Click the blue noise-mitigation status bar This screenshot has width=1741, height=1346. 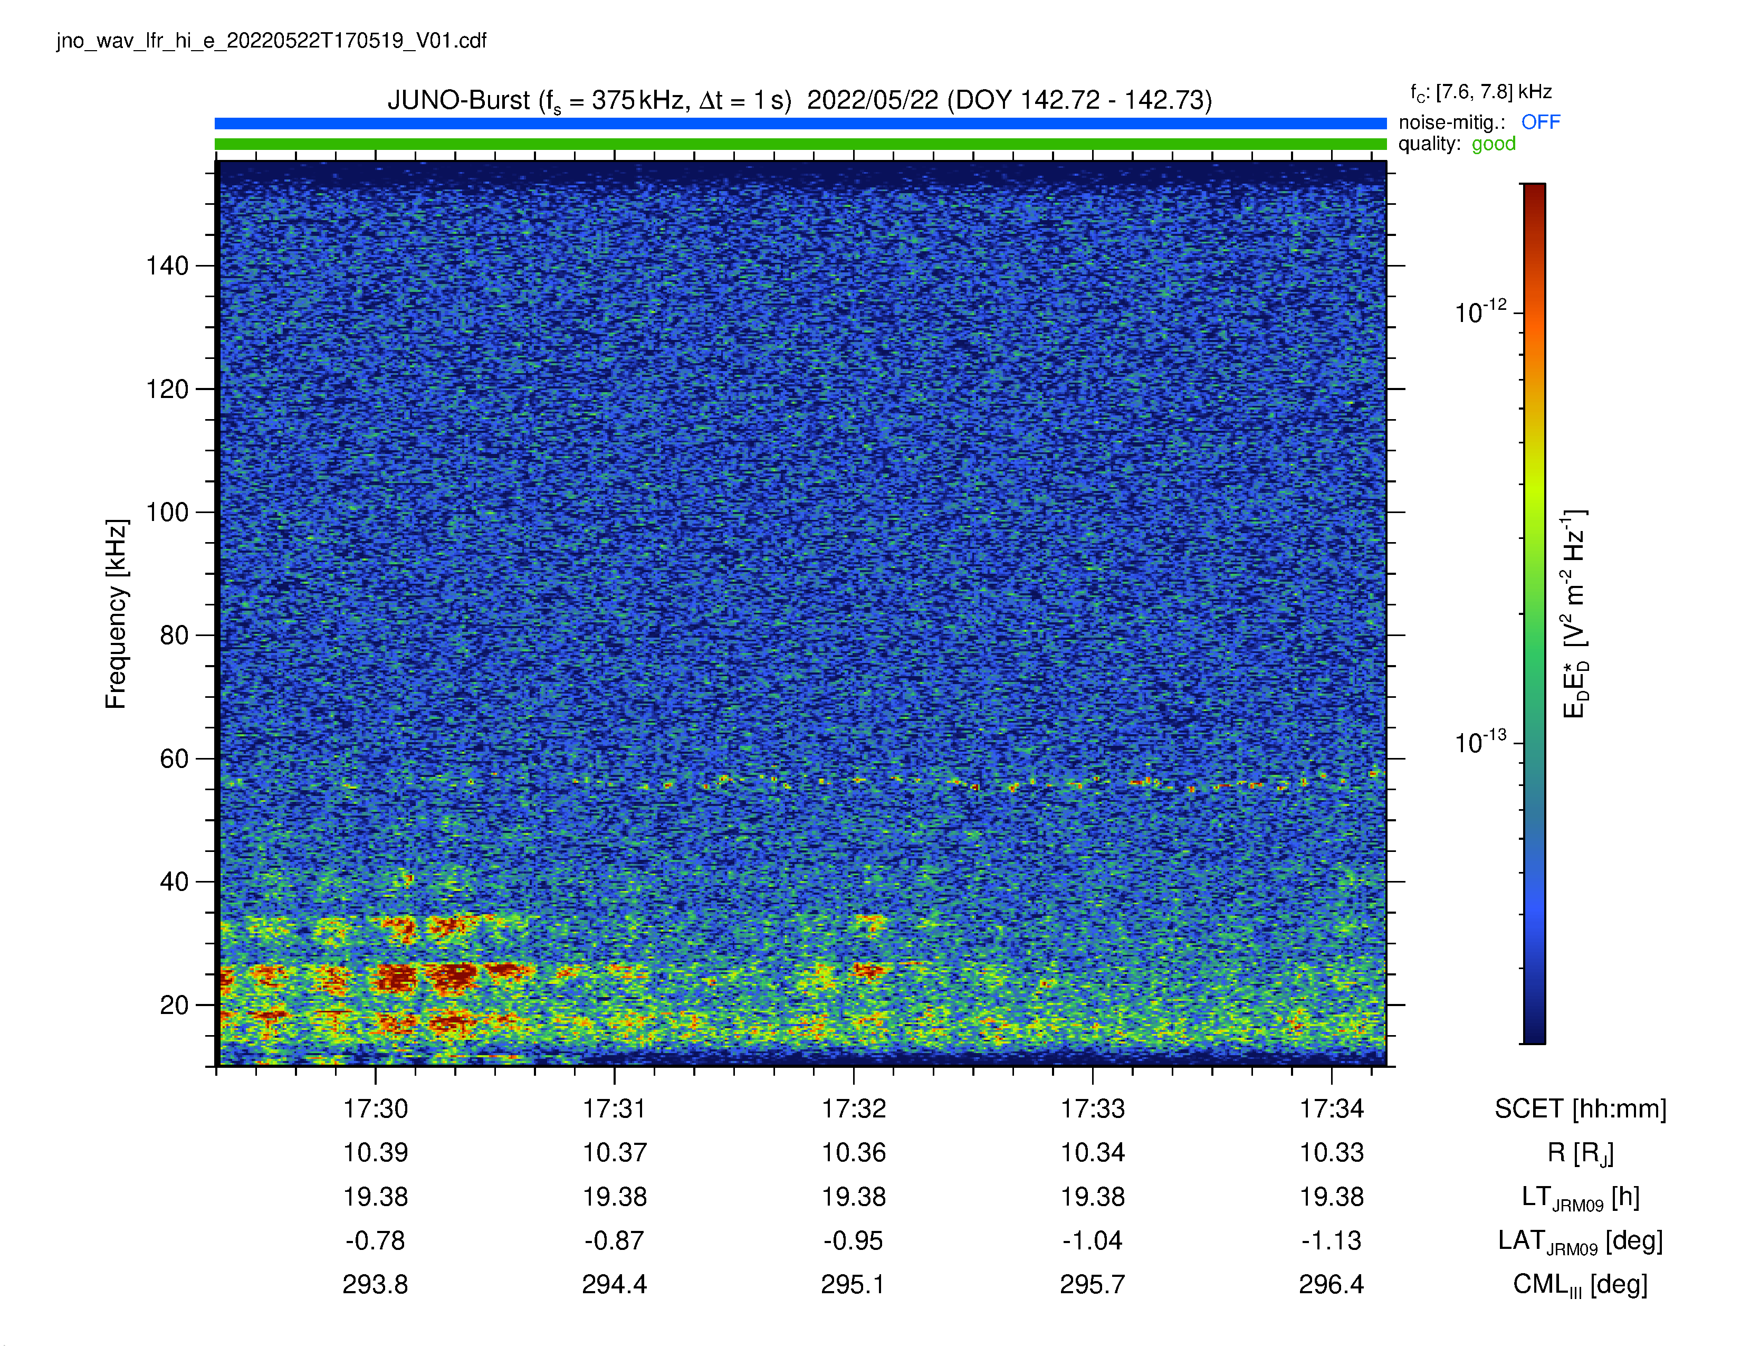pyautogui.click(x=800, y=124)
